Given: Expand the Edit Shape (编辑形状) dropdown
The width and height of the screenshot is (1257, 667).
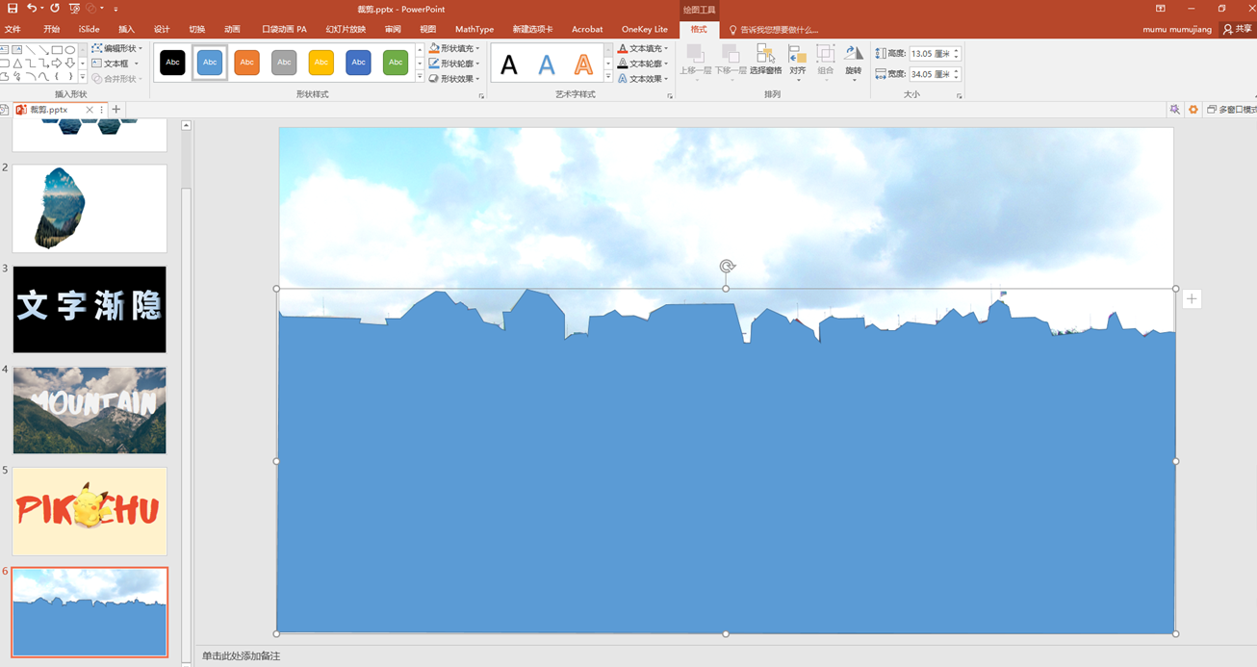Looking at the screenshot, I should pos(117,48).
